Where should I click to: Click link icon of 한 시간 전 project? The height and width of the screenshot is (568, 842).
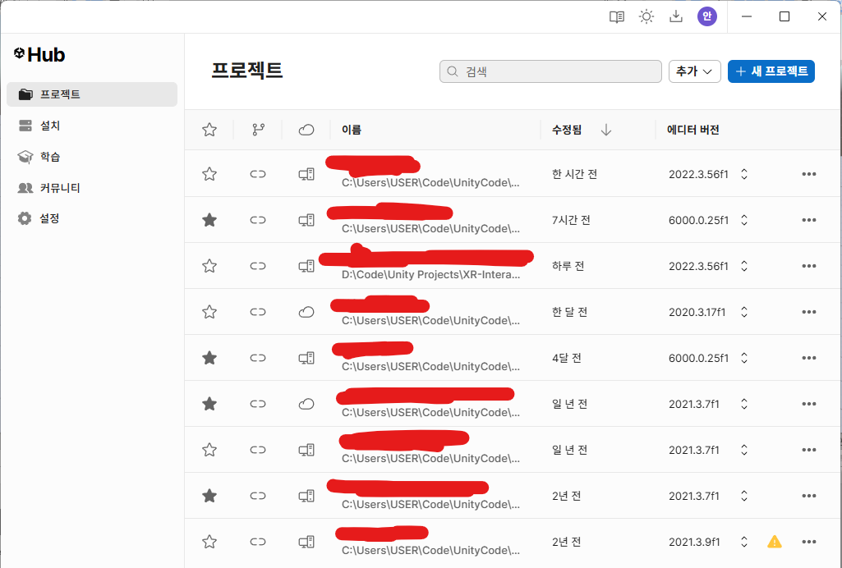click(258, 174)
